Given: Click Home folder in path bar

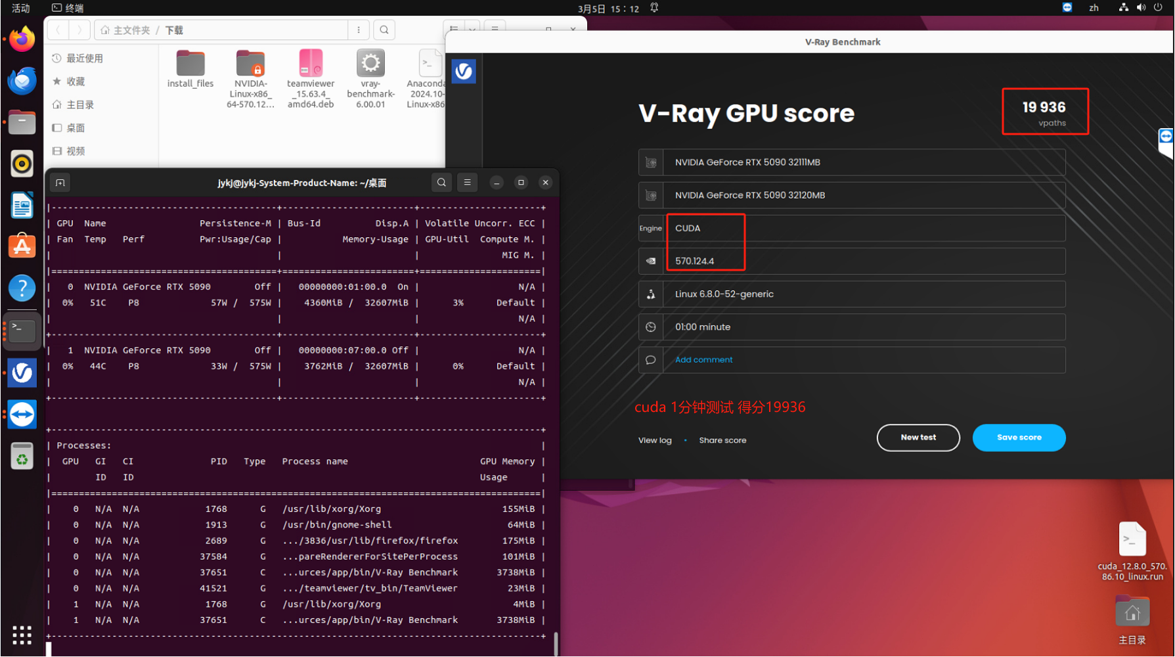Looking at the screenshot, I should pos(125,30).
